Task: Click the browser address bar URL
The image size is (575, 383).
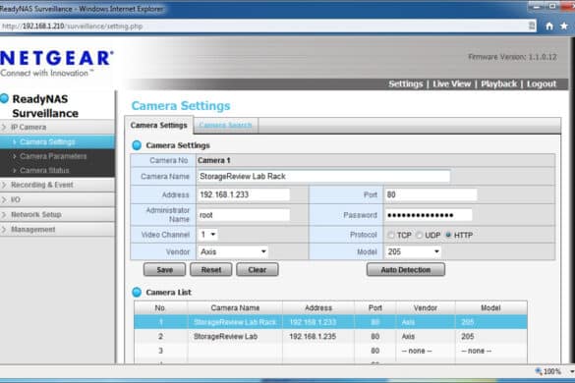Action: 72,27
